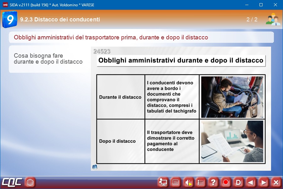The height and width of the screenshot is (189, 283).
Task: Open the presentation screen icon
Action: pyautogui.click(x=163, y=182)
